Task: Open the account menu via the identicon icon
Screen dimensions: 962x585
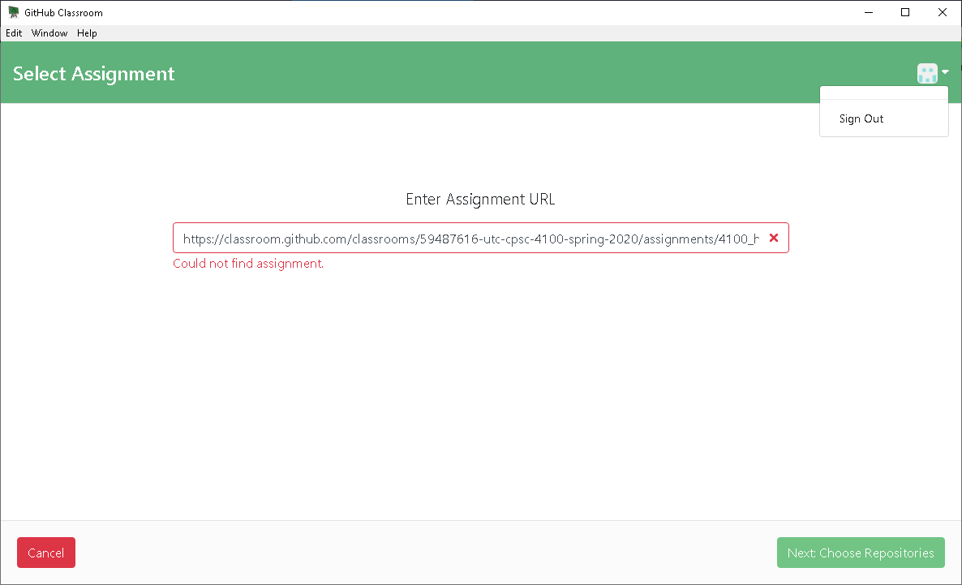Action: click(x=927, y=73)
